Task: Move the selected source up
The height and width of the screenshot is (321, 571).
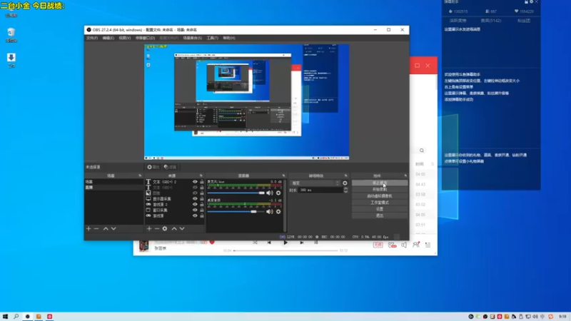Action: [174, 228]
